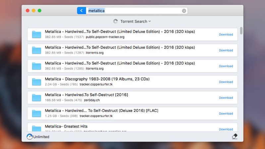
Task: Download the Hardwired torrent with 1287 seeds
Action: [x=226, y=50]
